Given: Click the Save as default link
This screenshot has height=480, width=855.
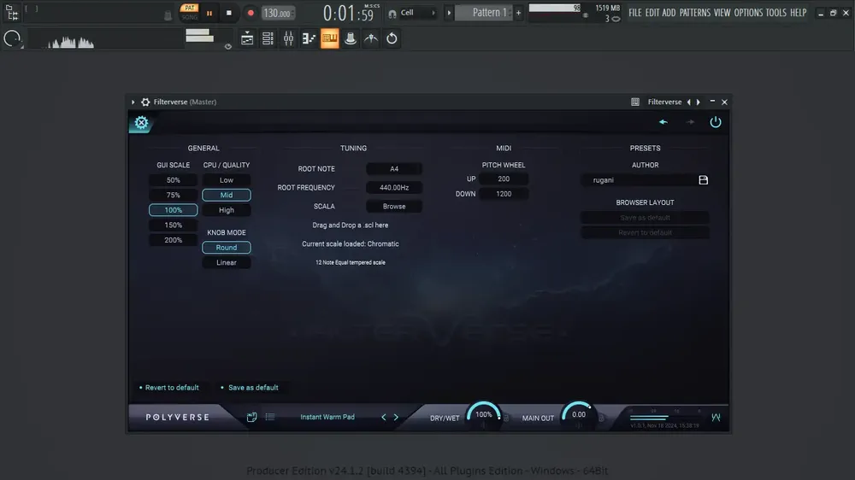Looking at the screenshot, I should click(253, 388).
